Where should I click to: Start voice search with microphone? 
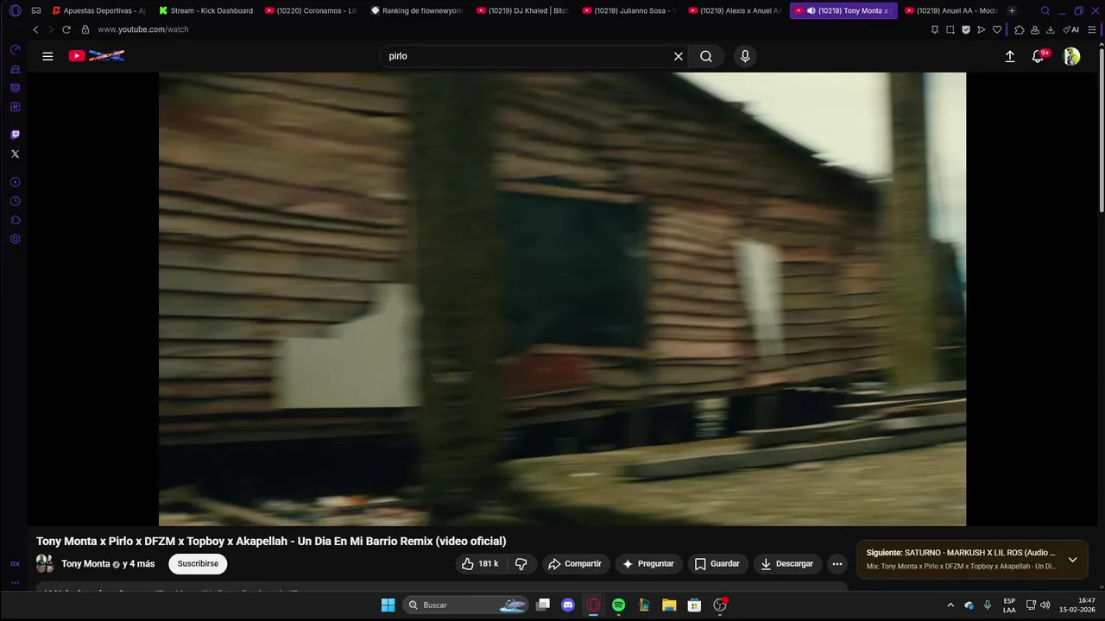point(745,56)
